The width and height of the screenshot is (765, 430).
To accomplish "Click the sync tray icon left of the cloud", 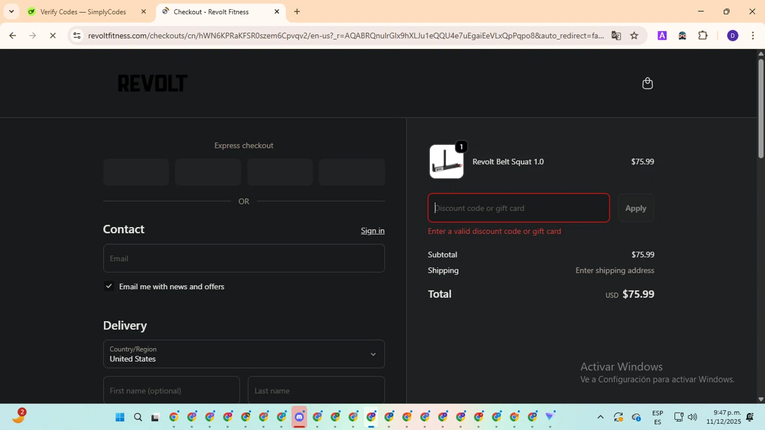I will pyautogui.click(x=618, y=417).
